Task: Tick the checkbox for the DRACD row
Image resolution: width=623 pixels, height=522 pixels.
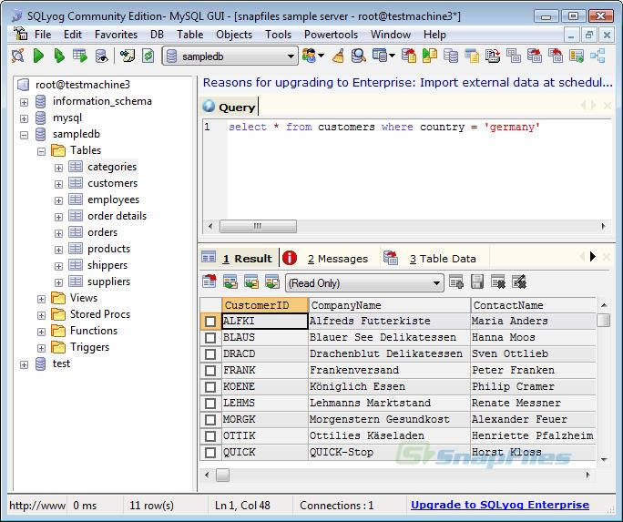Action: click(210, 354)
